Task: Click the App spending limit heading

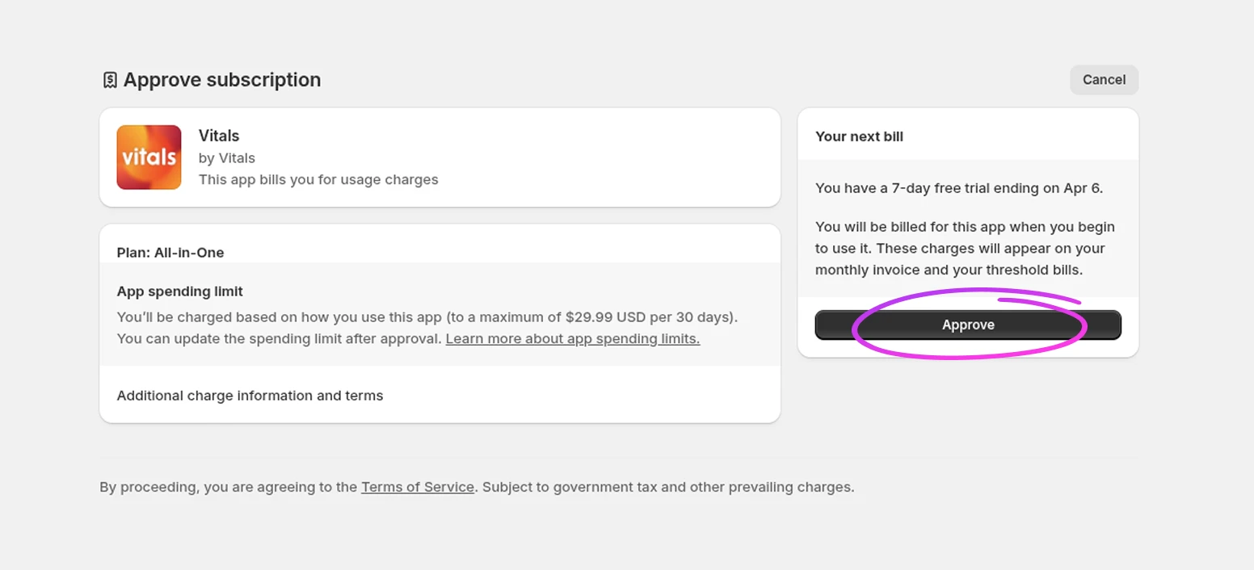Action: (x=180, y=291)
